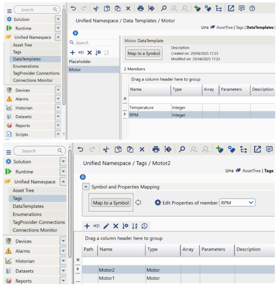The height and width of the screenshot is (286, 279).
Task: Expand the Scripts section arrow in top sidebar
Action: point(58,134)
